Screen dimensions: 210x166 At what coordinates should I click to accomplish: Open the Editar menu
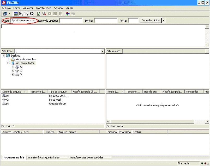[x=17, y=8]
